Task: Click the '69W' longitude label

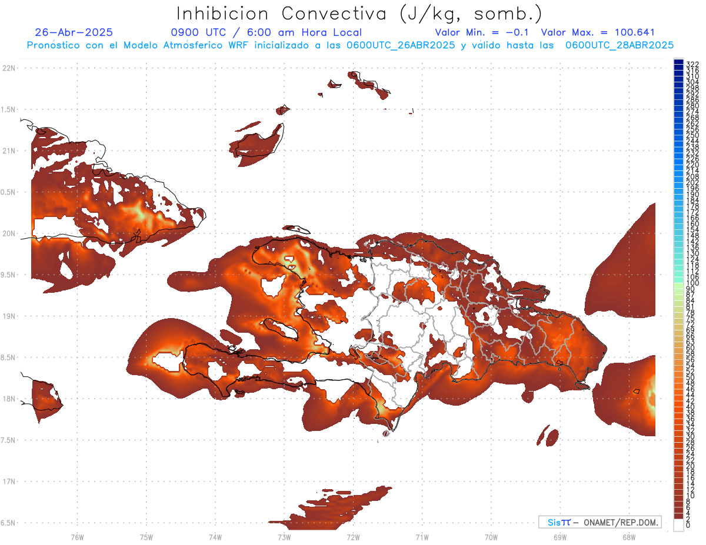Action: coord(560,537)
